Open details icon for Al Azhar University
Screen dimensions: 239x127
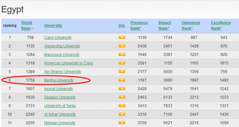point(122,114)
